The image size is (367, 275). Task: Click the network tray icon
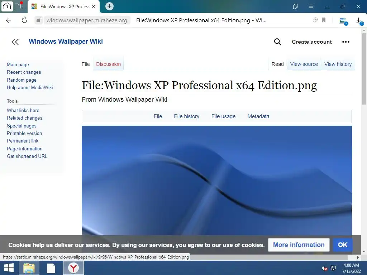tap(333, 268)
